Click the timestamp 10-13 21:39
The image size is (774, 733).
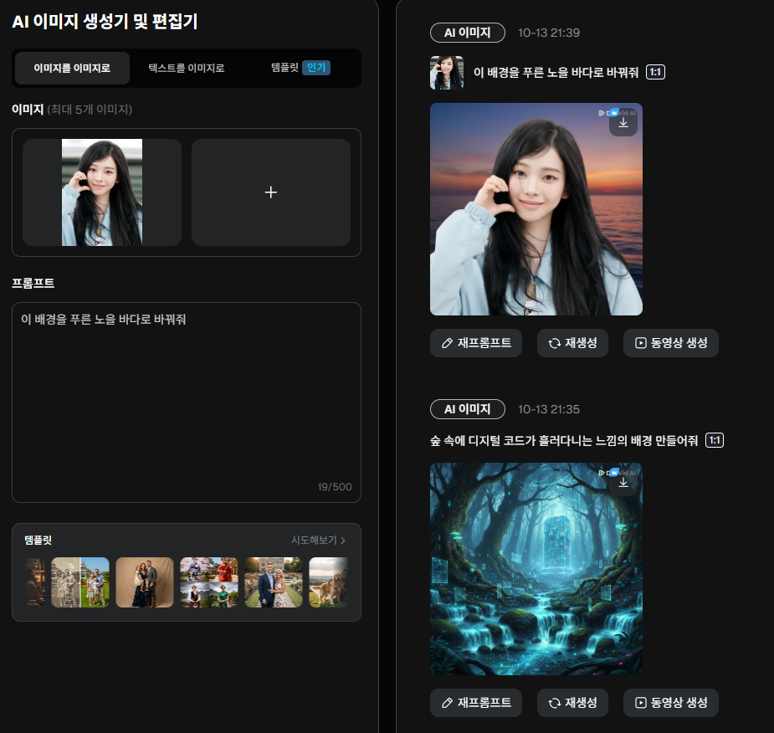pos(548,33)
